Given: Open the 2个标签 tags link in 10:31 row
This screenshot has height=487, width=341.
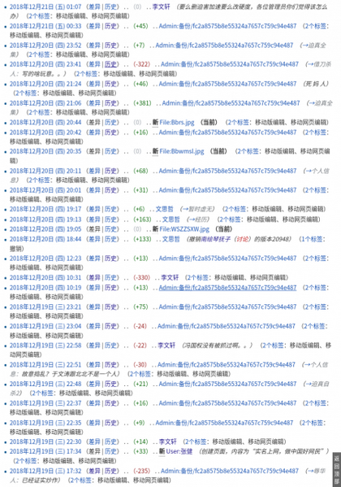Looking at the screenshot, I should tap(197, 277).
